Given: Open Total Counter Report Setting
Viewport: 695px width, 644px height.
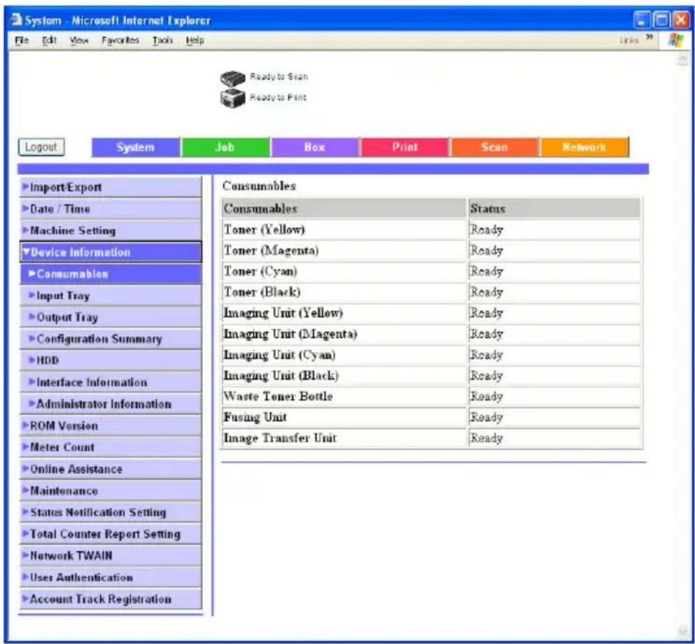Looking at the screenshot, I should click(x=111, y=534).
